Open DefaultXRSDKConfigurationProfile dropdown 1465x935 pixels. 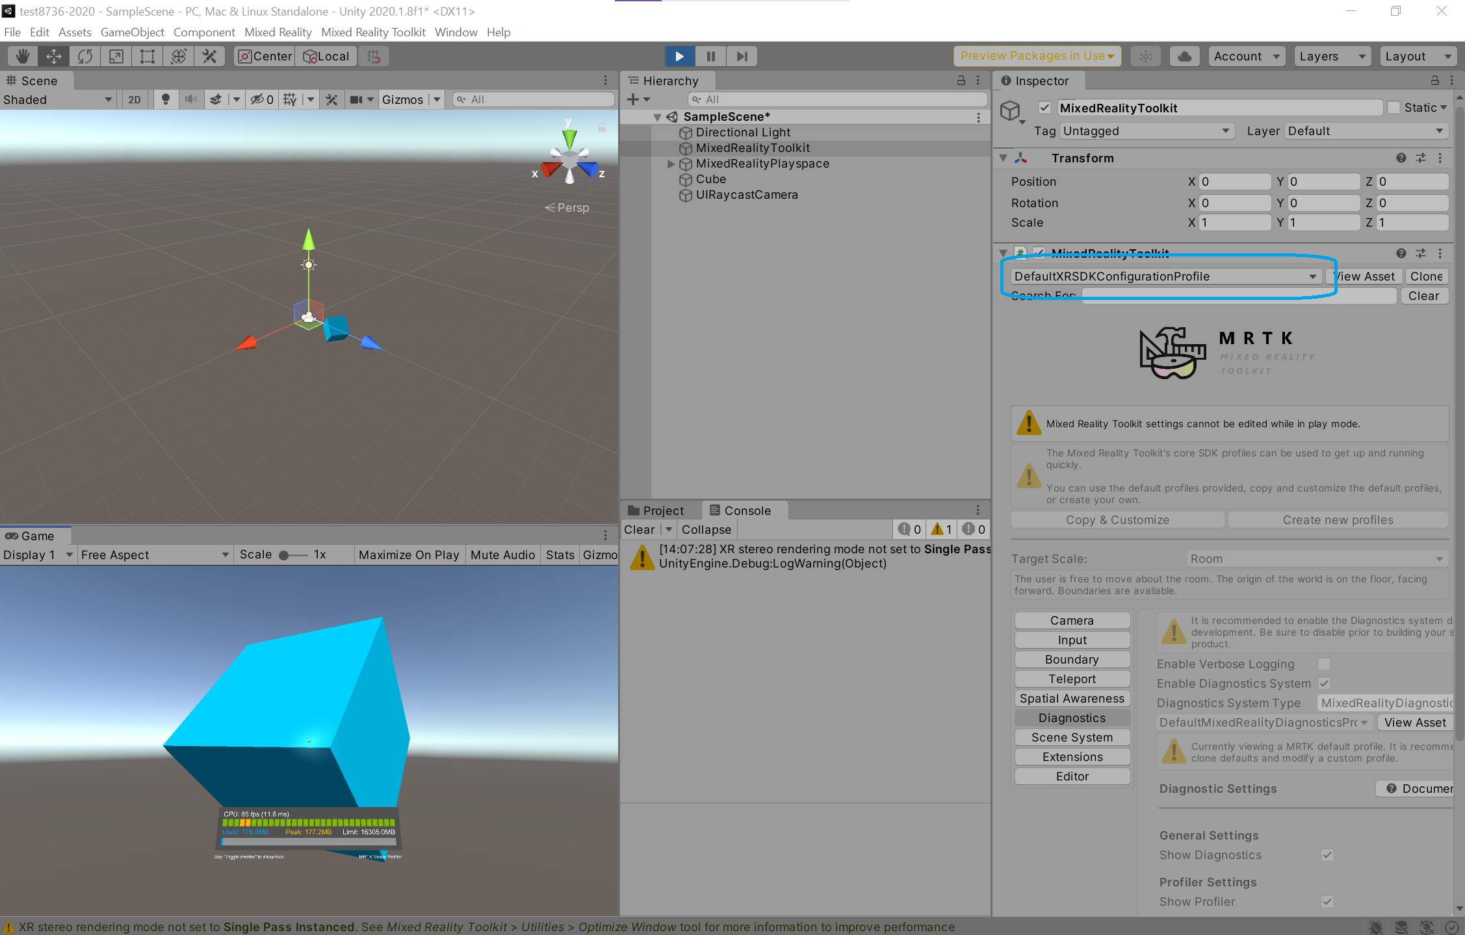(1165, 277)
